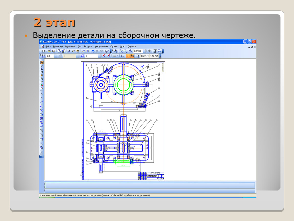Viewport: 294px width, 221px height.
Task: Open a file with the folder icon
Action: 50,51
